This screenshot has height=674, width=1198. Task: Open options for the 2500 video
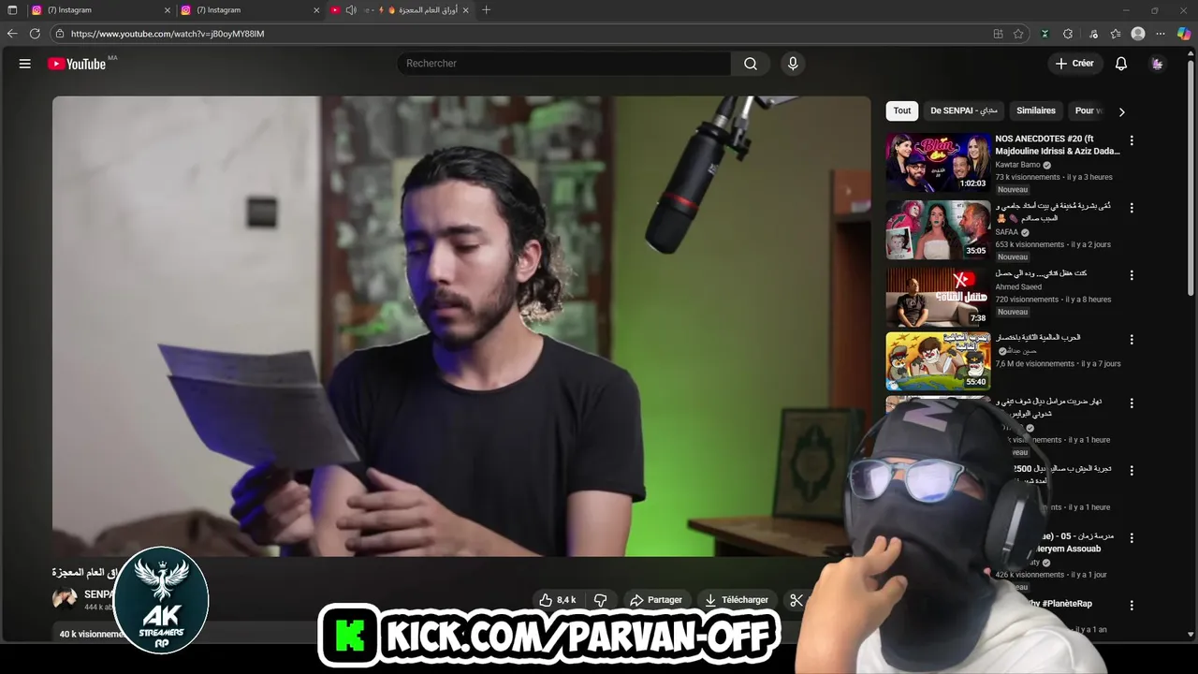coord(1132,470)
